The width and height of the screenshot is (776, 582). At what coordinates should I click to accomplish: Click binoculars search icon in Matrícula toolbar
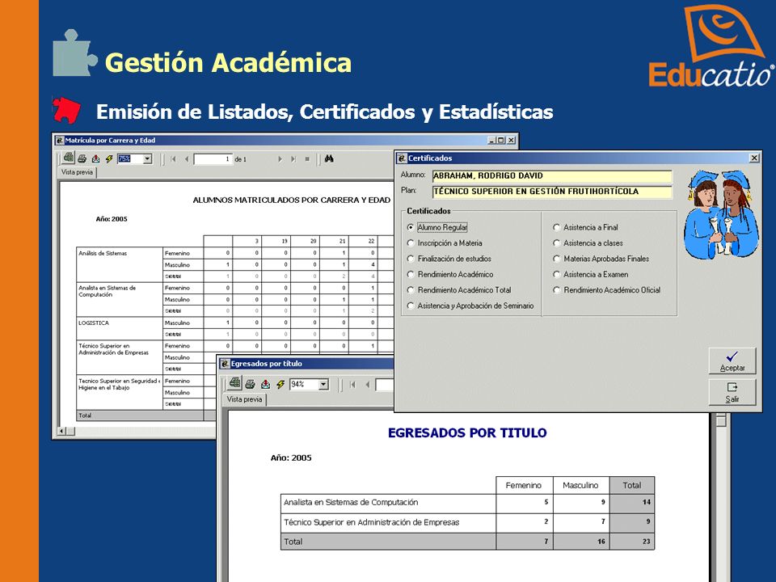(329, 159)
